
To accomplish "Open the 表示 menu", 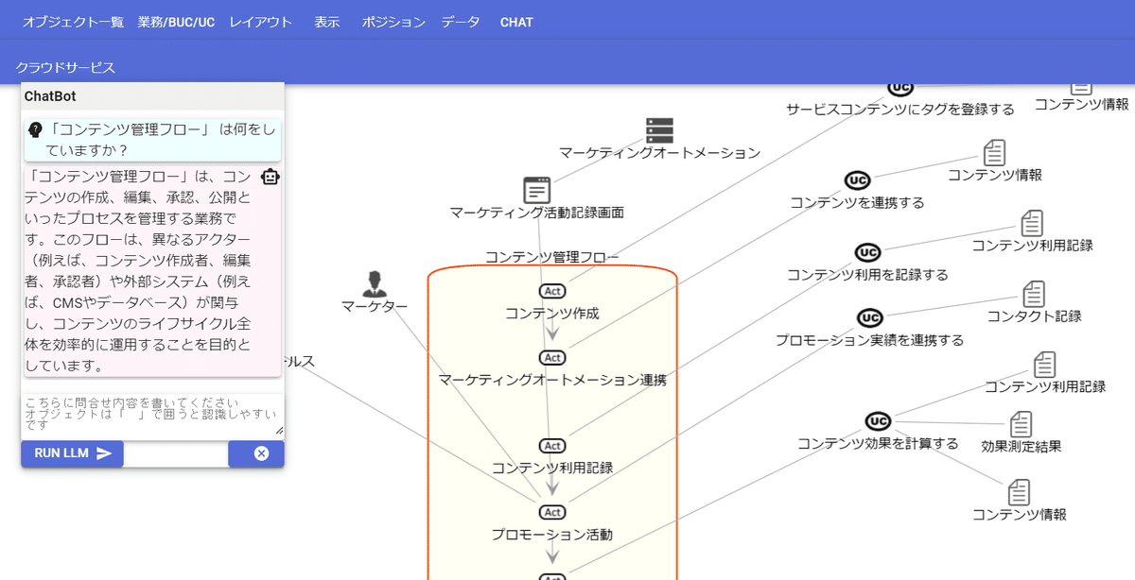I will pos(327,22).
